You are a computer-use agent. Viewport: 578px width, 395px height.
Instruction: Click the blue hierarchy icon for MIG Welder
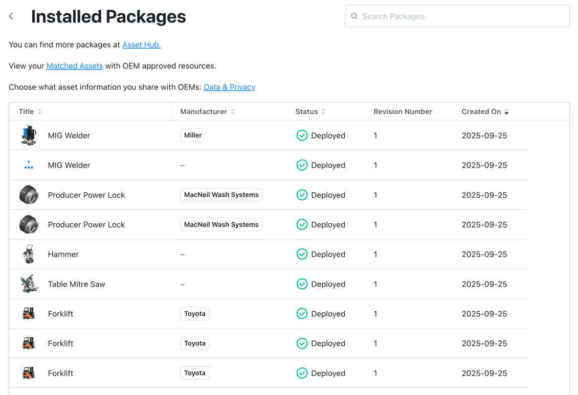[x=29, y=165]
